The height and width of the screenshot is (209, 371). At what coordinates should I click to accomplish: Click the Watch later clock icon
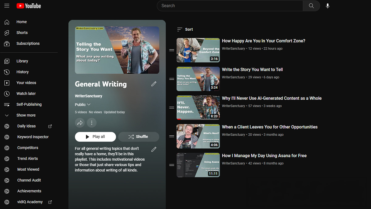pyautogui.click(x=7, y=94)
